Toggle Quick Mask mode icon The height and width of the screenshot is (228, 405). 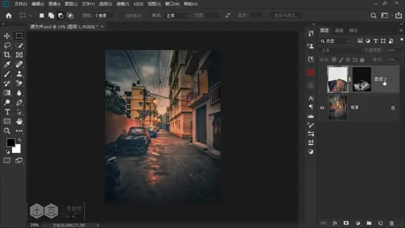(x=7, y=160)
